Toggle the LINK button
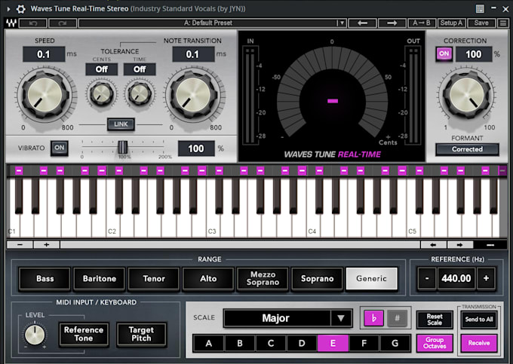 (121, 124)
